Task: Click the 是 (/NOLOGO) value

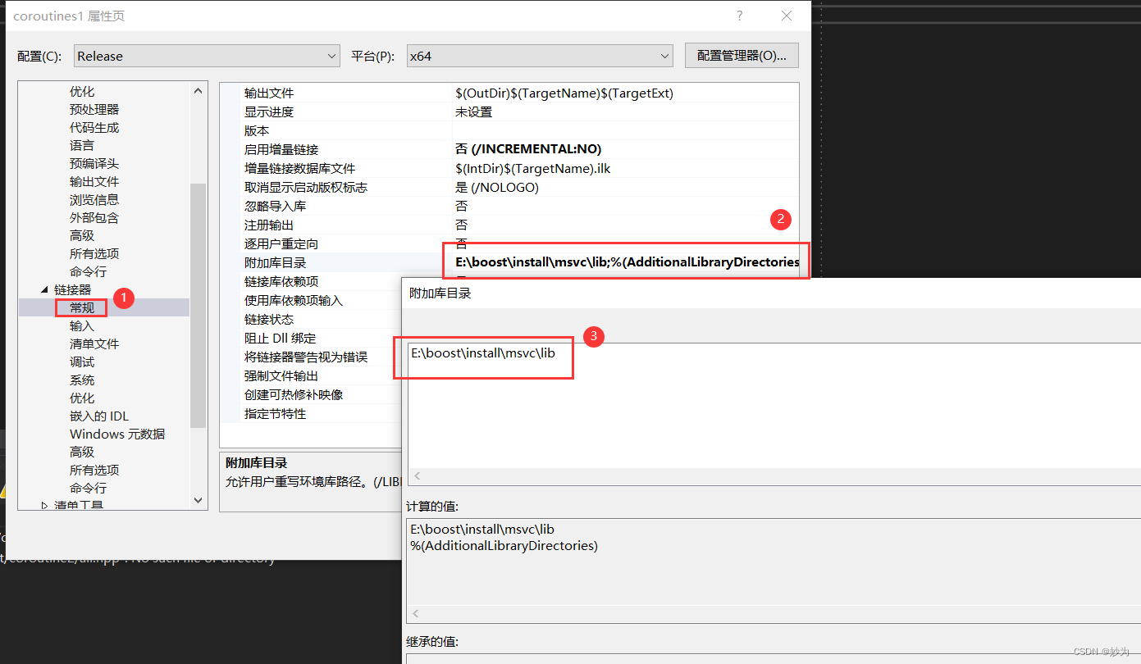Action: point(497,187)
